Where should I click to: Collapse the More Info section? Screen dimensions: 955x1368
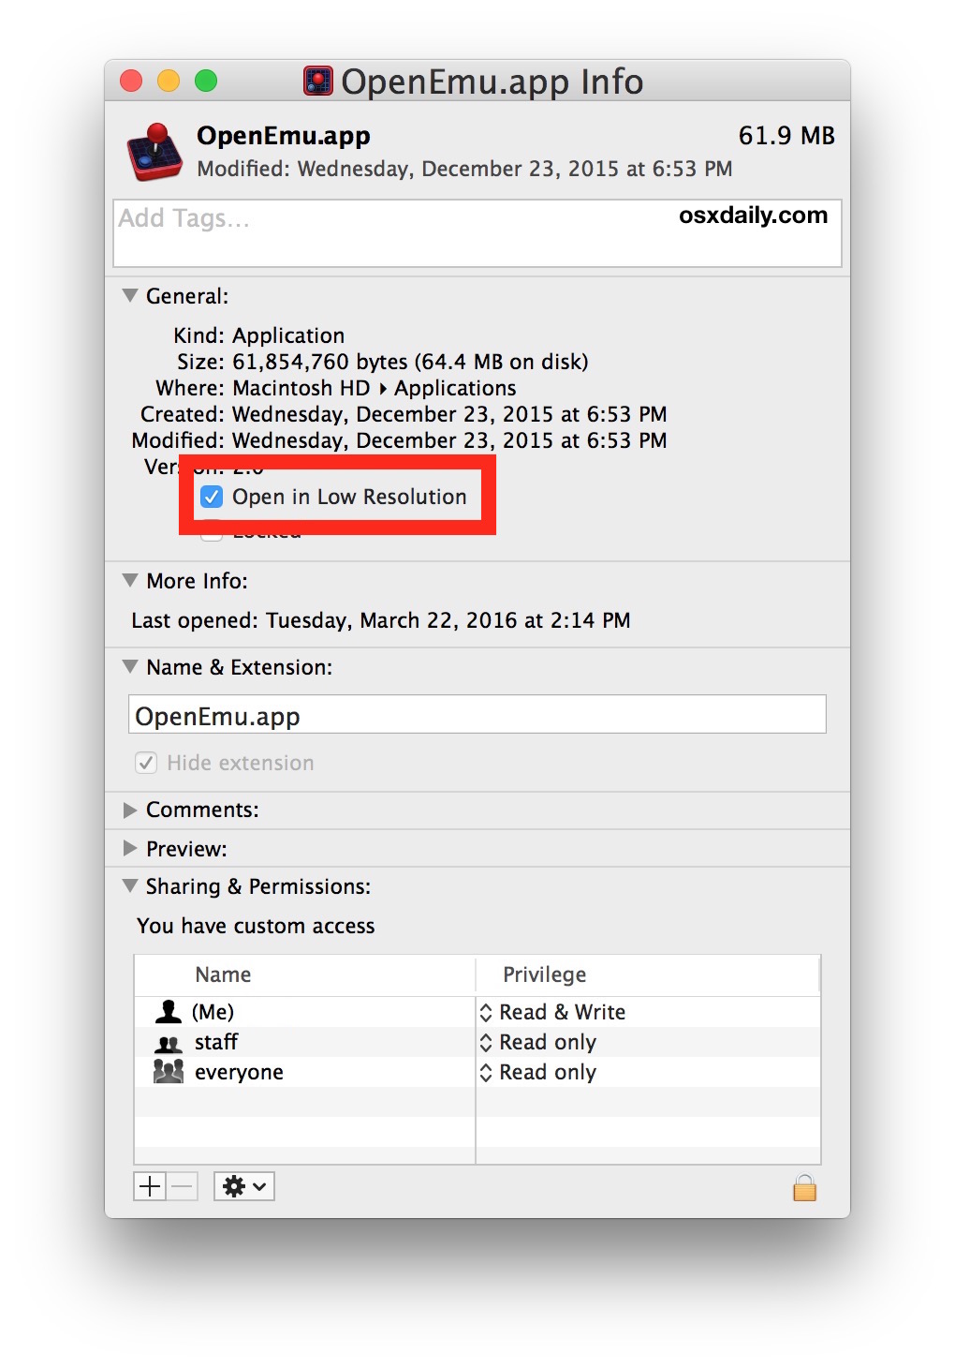[x=130, y=580]
